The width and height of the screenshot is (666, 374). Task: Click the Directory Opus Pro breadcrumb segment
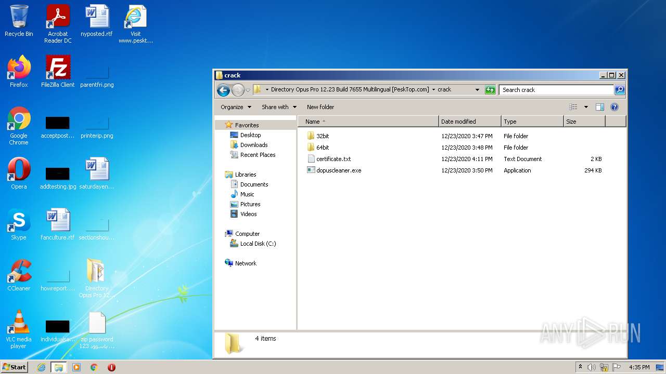coord(350,89)
